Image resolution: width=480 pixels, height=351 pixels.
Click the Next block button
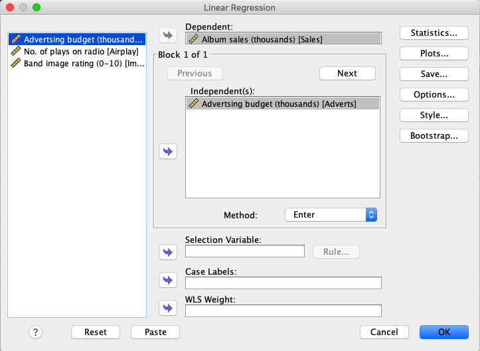(347, 74)
